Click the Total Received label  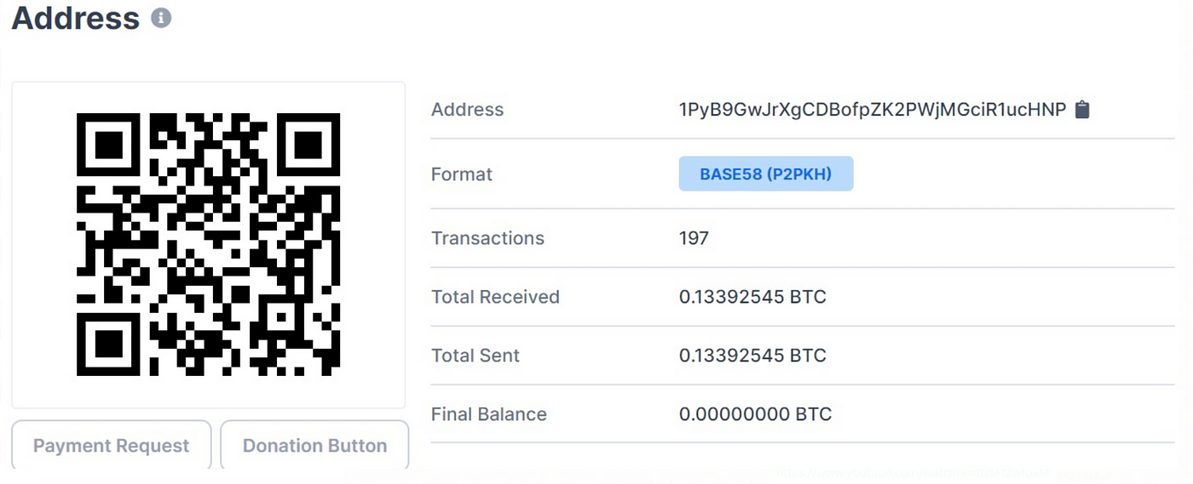495,297
